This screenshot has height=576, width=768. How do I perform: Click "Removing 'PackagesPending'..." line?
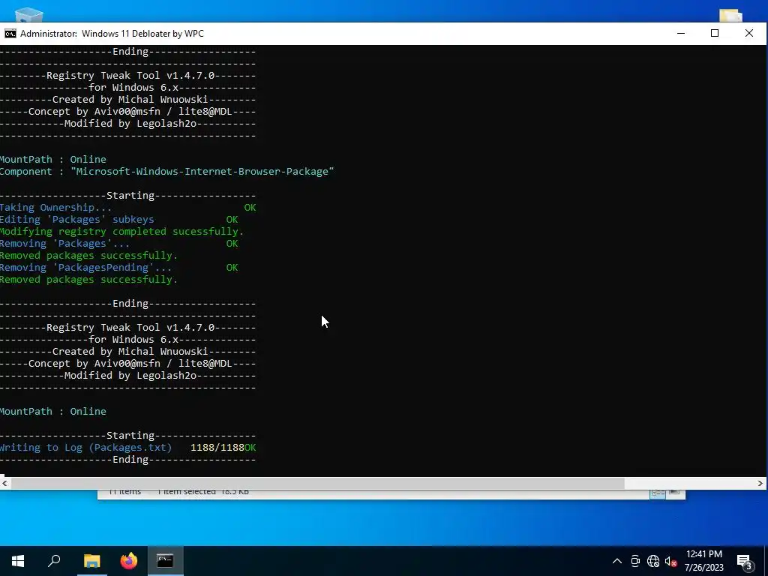85,268
